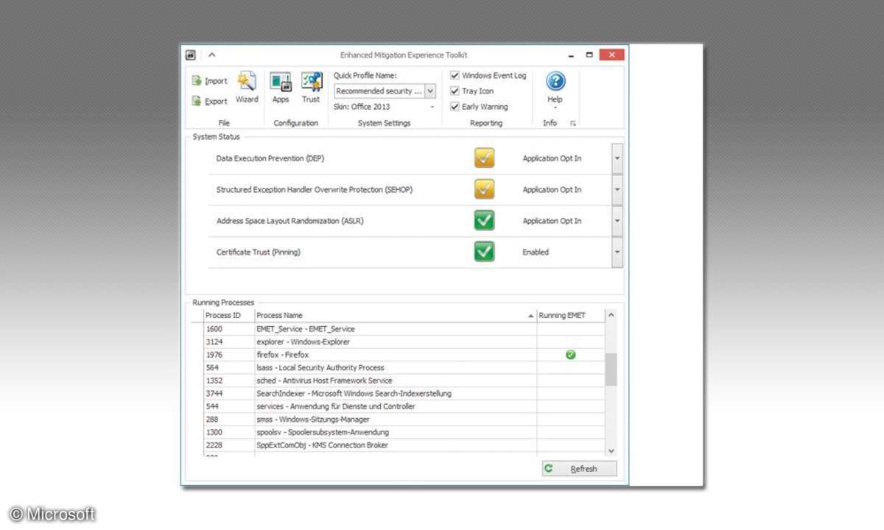Screen dimensions: 884x530
Task: Click Certificate Trust (Pinning) label
Action: tap(258, 252)
